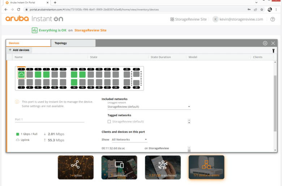
Task: Open Untagged network StorageReview dropdown
Action: [149, 107]
